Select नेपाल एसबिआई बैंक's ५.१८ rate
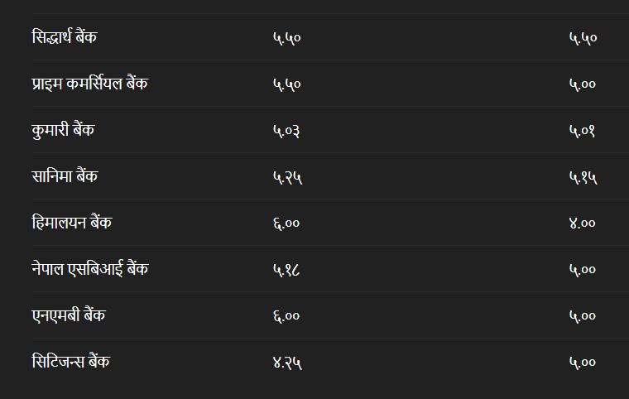This screenshot has height=399, width=629. (x=286, y=270)
